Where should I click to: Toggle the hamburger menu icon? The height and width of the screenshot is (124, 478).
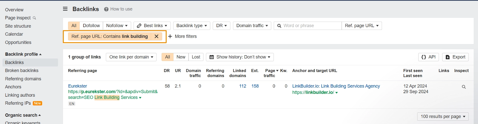[x=65, y=9]
